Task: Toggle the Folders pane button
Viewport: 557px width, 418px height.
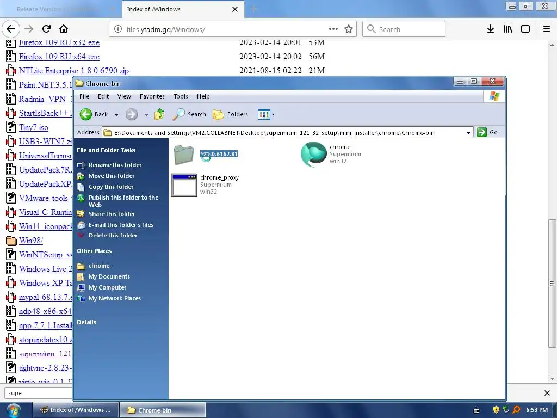Action: click(x=230, y=114)
